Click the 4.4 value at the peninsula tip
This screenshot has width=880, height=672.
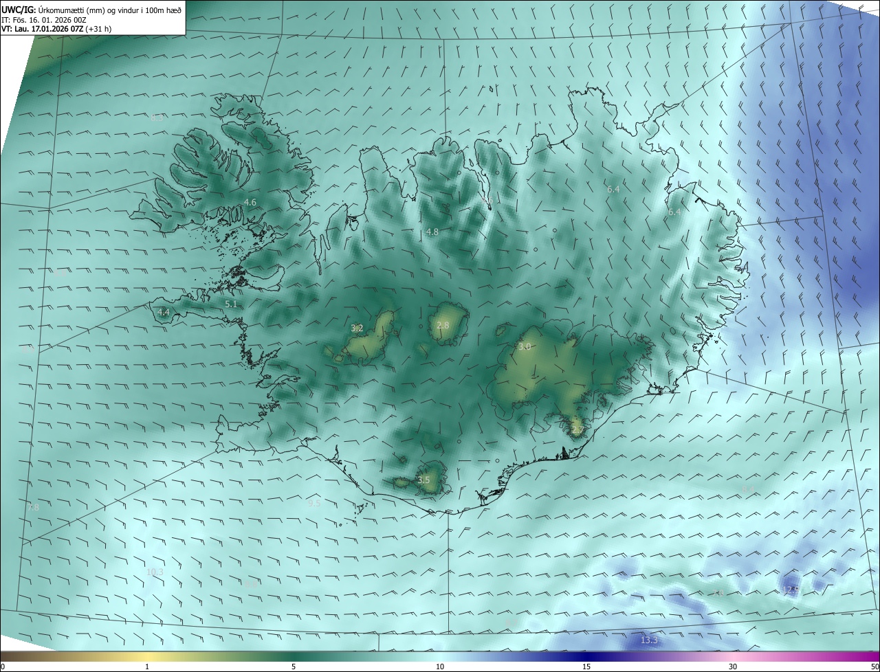click(x=164, y=312)
